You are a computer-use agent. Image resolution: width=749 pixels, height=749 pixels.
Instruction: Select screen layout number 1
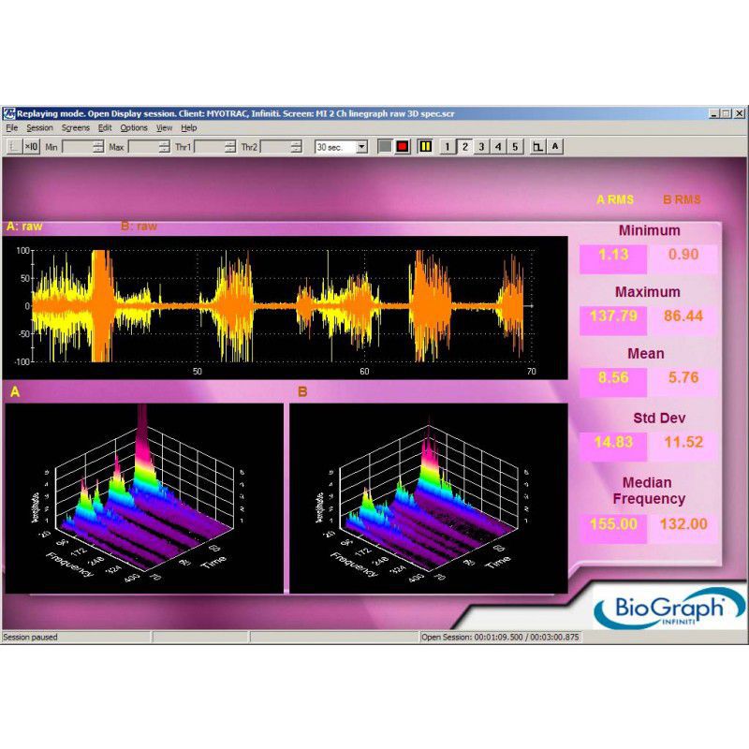click(448, 146)
